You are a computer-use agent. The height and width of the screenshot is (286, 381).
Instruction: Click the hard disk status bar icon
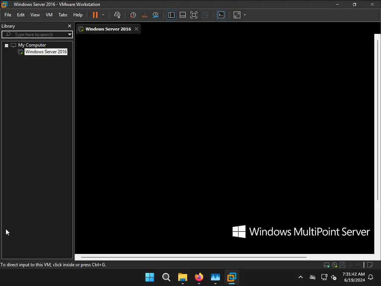click(326, 265)
